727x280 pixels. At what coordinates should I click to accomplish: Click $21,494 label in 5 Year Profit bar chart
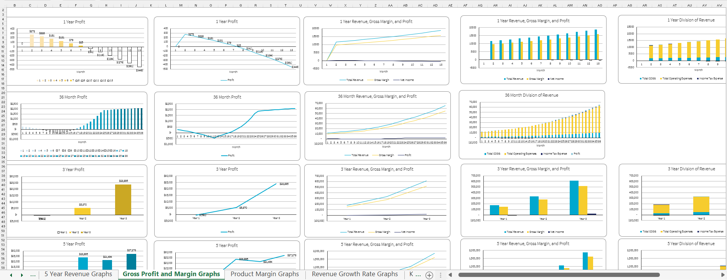point(107,257)
